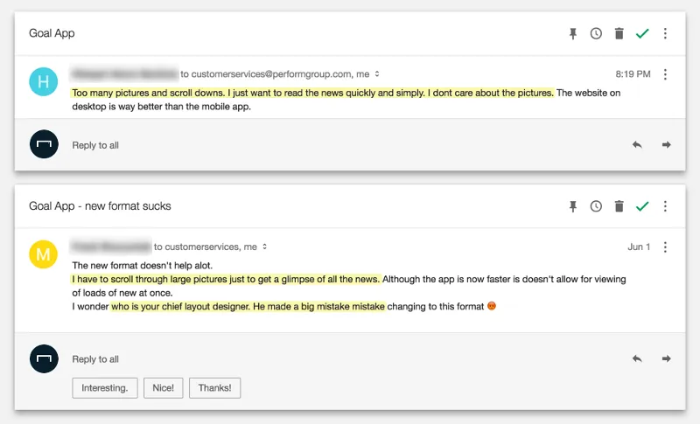
Task: Expand recipient details next to customerservices@performgroup.com
Action: 377,74
